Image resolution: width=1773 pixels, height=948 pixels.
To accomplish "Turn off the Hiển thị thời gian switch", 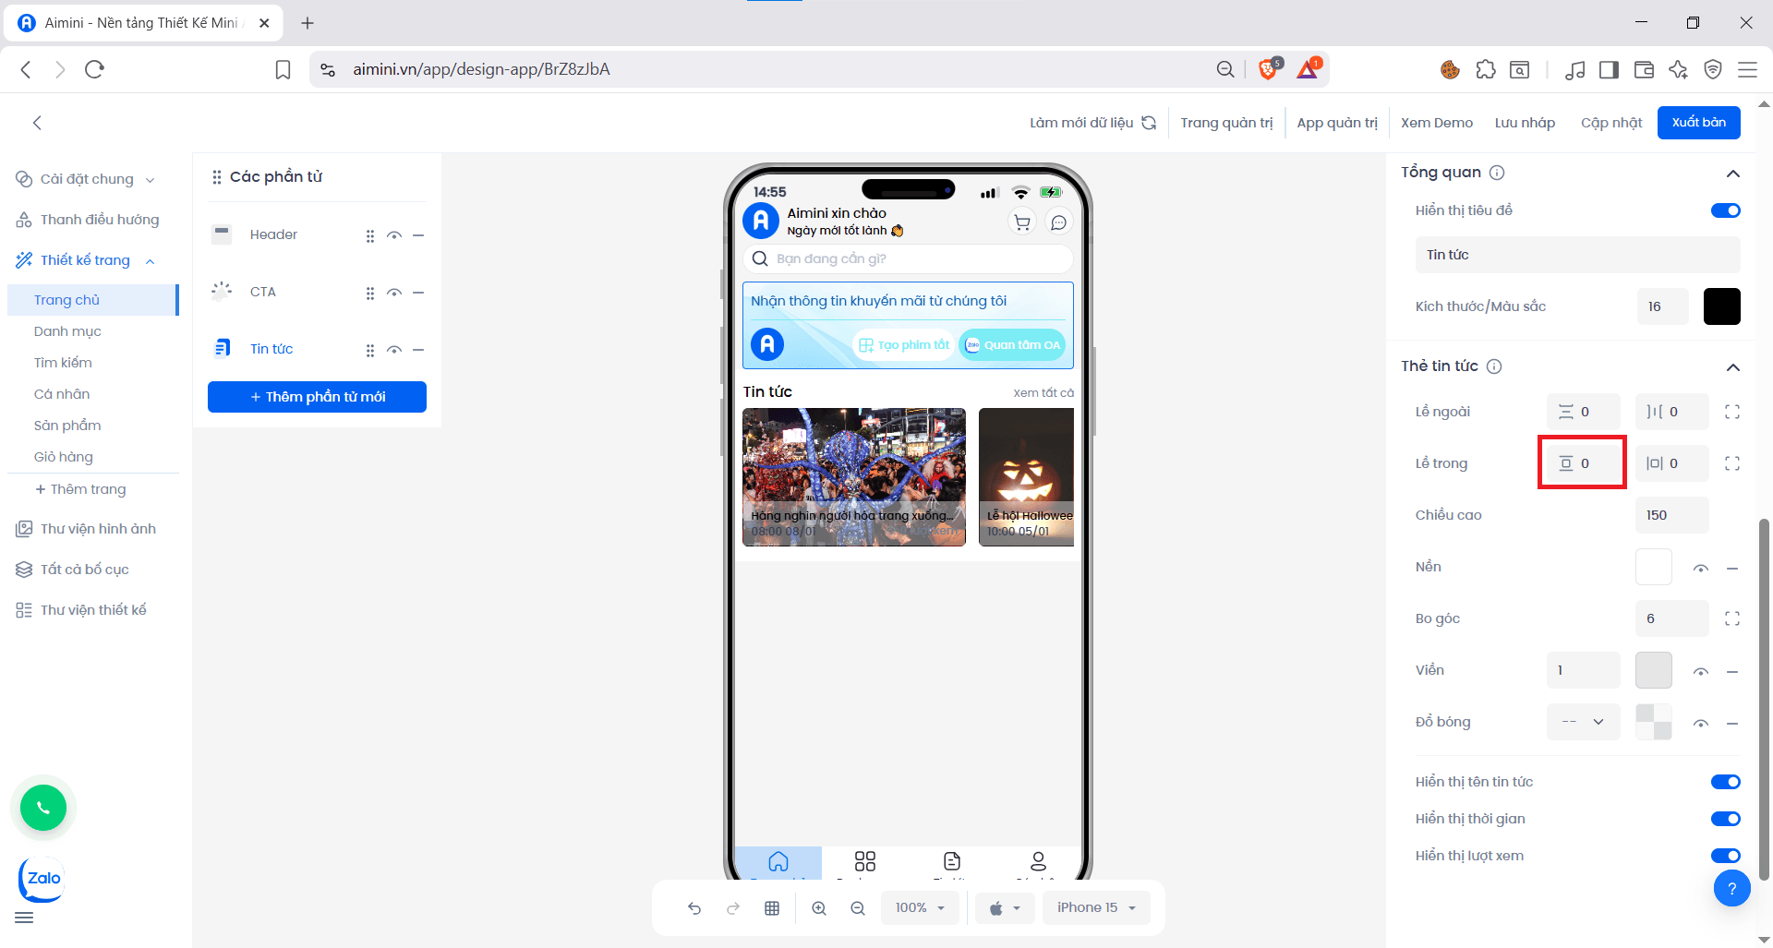I will pos(1725,818).
